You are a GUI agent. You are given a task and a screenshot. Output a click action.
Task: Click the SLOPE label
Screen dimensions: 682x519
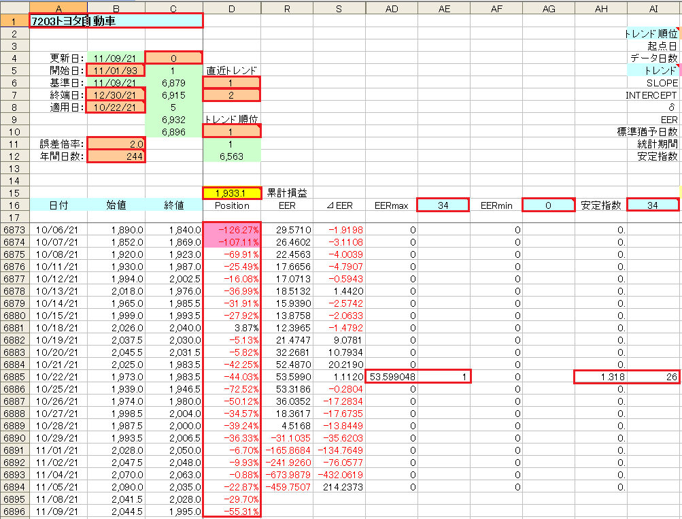pos(662,83)
